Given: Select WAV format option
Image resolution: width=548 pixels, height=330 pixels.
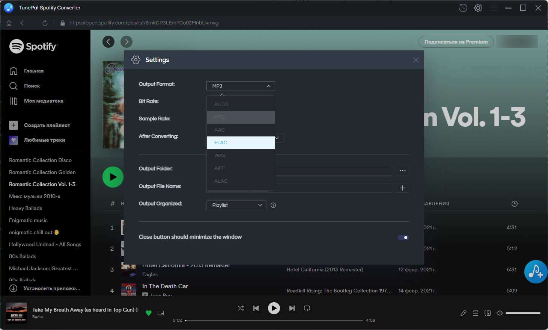Looking at the screenshot, I should [241, 155].
